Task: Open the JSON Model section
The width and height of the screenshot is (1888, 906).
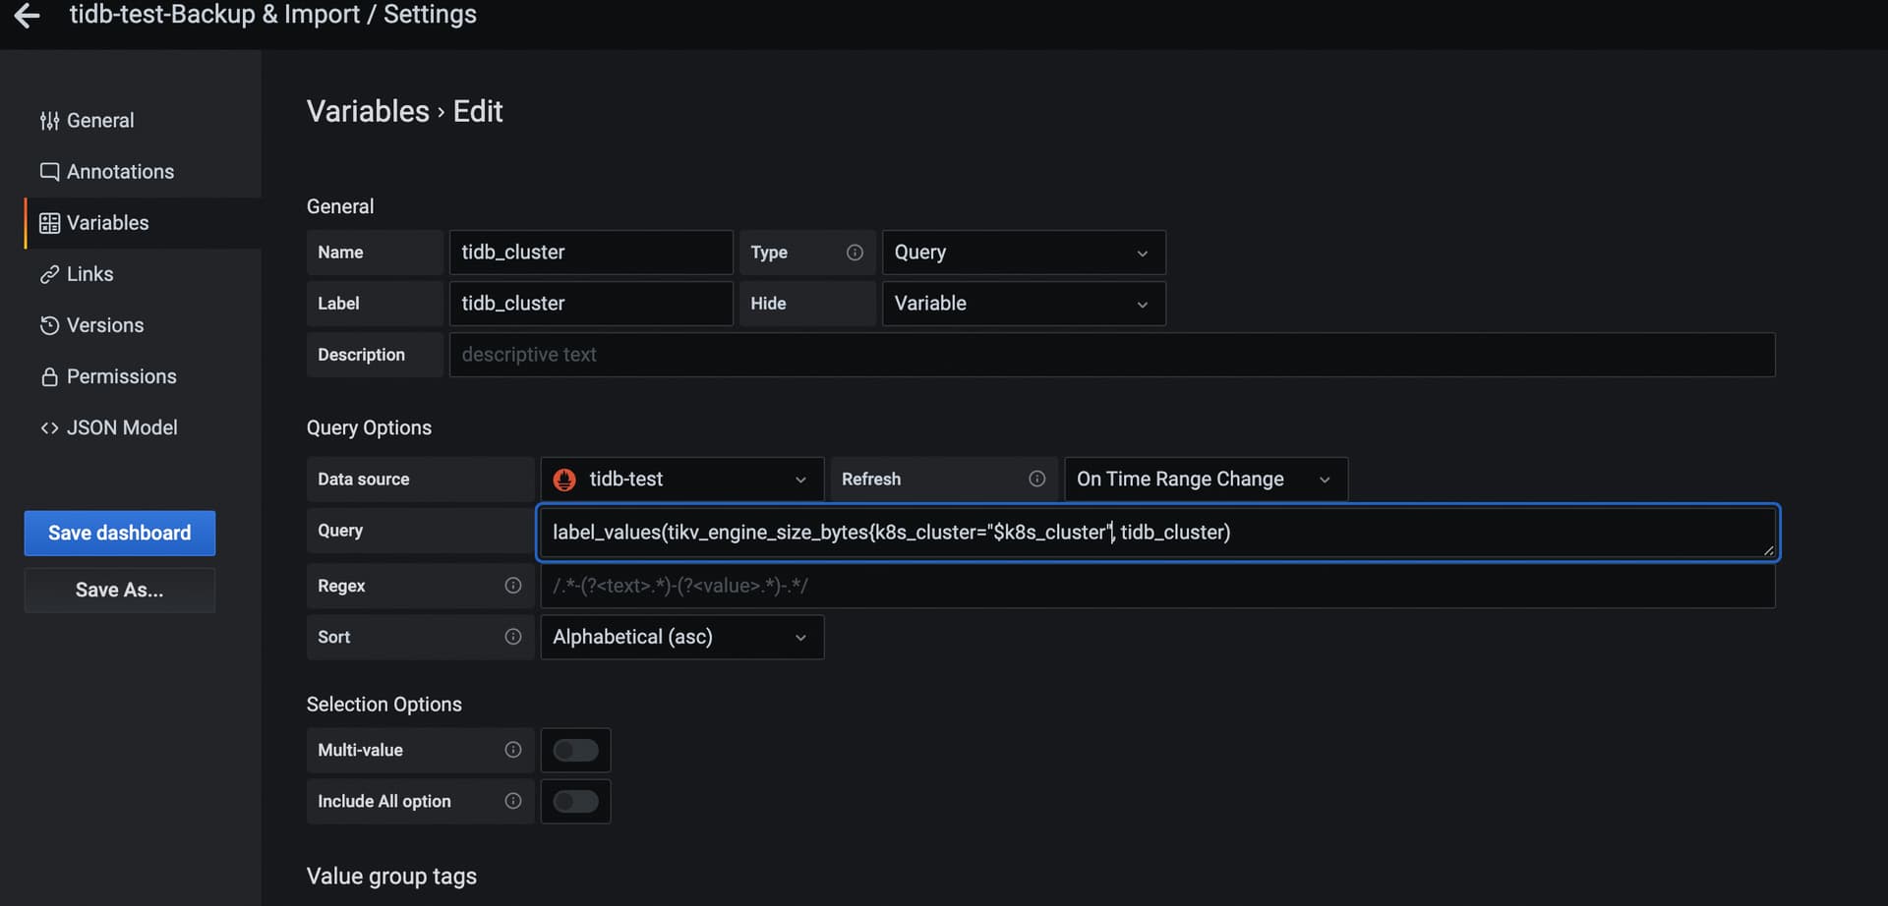Action: [121, 427]
